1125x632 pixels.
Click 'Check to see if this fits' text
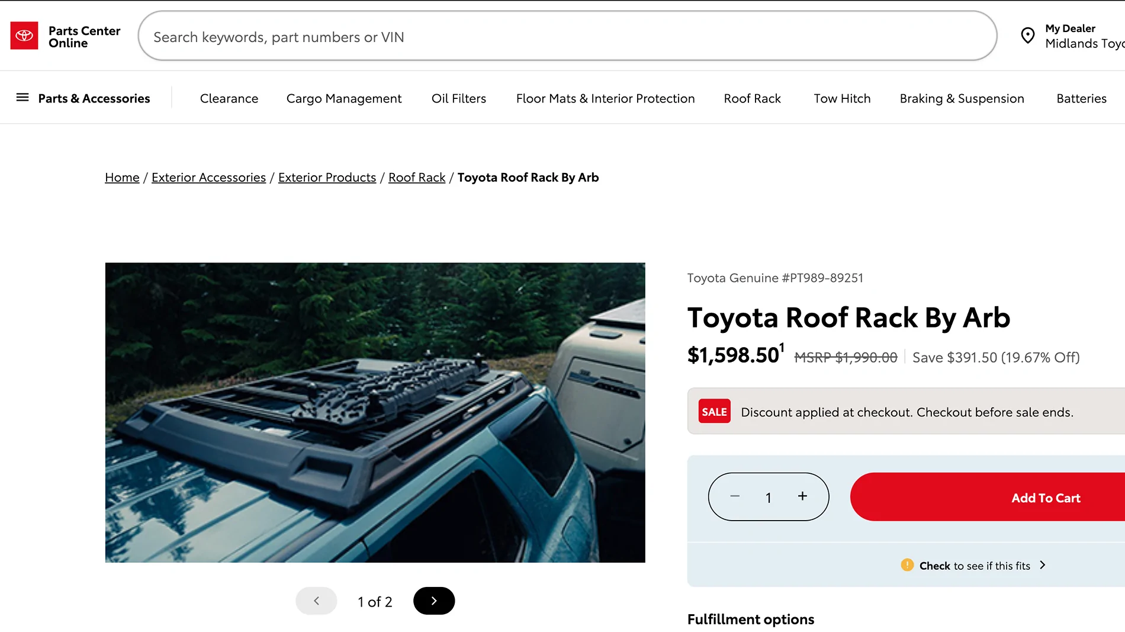pos(975,566)
